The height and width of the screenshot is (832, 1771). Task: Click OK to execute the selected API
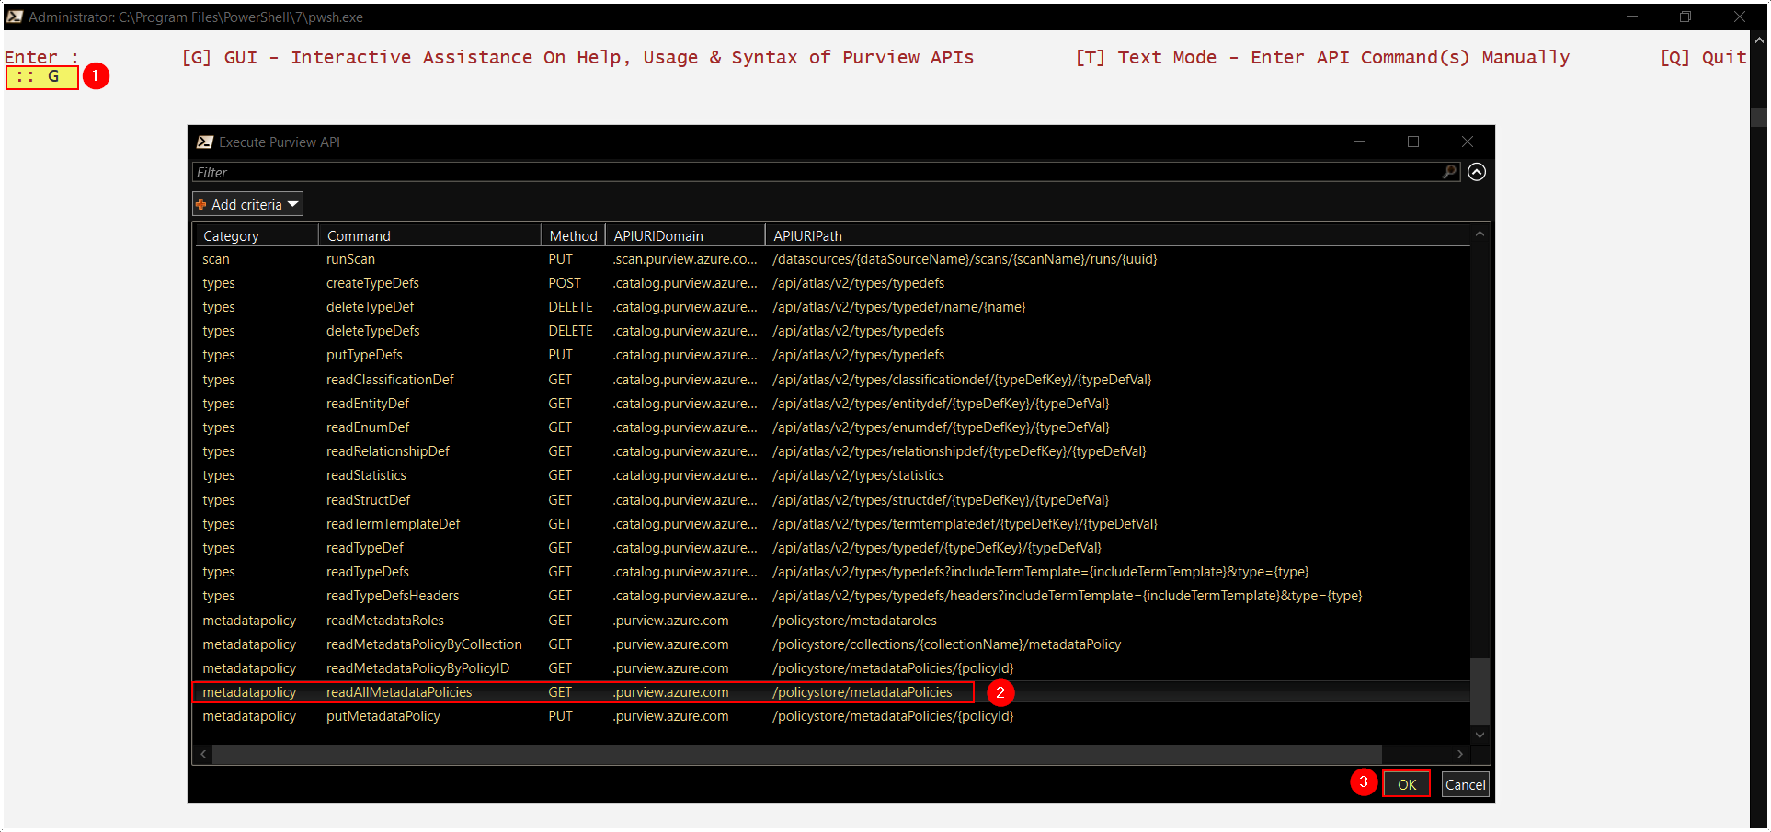coord(1407,784)
